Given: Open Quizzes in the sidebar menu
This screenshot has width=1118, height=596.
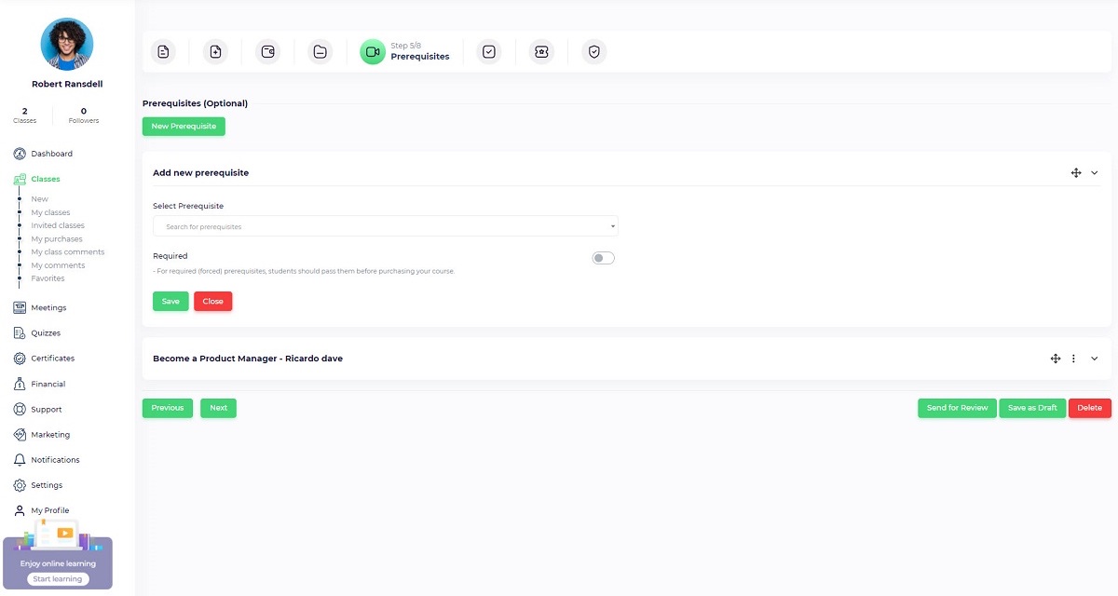Looking at the screenshot, I should click(46, 333).
